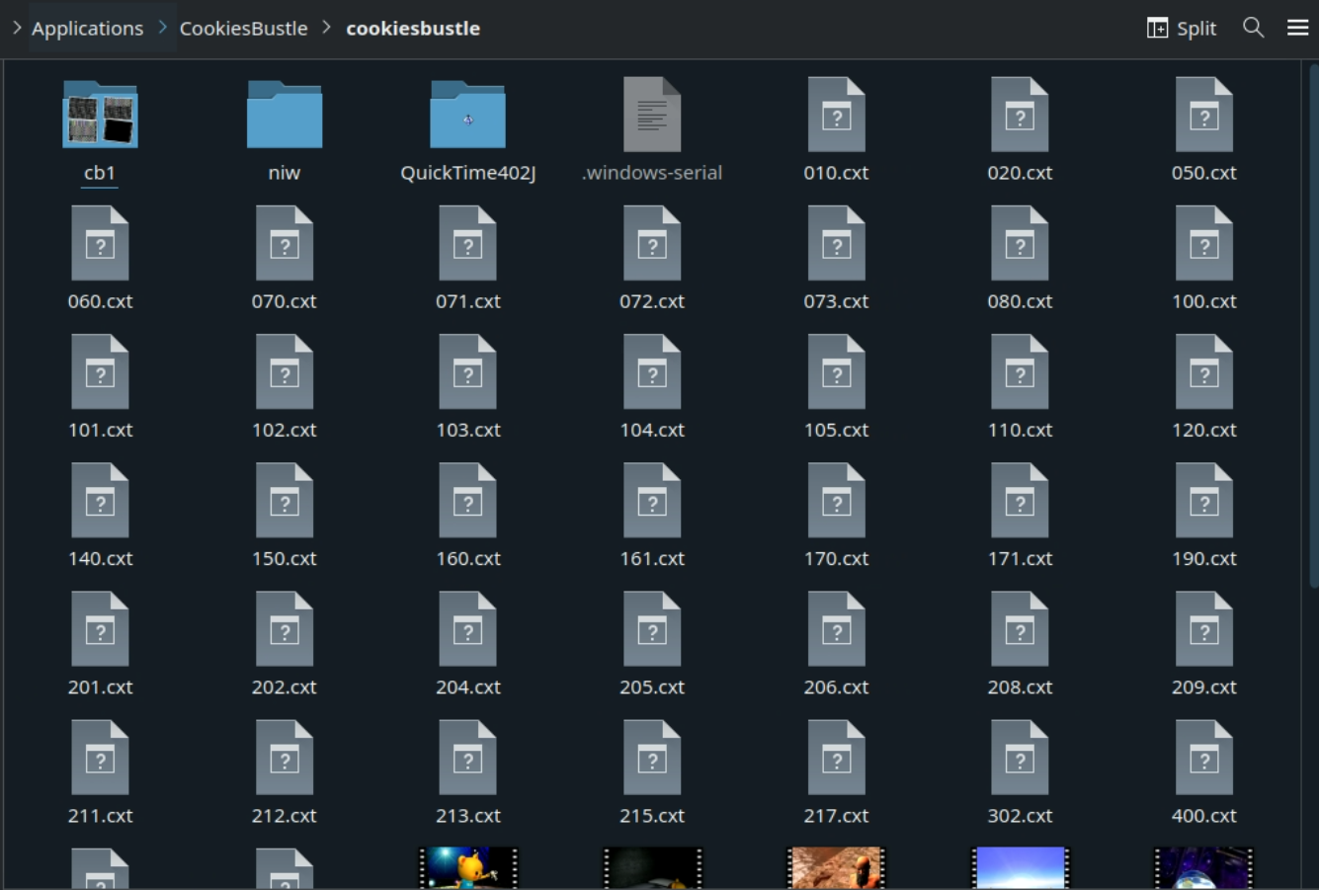Select the 070.cxt file icon
This screenshot has height=890, width=1319.
click(285, 243)
